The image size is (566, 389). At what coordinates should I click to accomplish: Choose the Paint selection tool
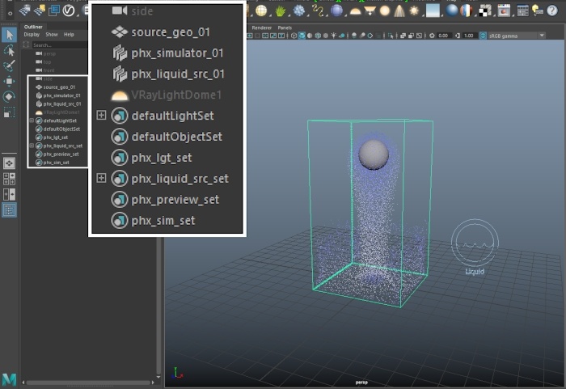10,66
